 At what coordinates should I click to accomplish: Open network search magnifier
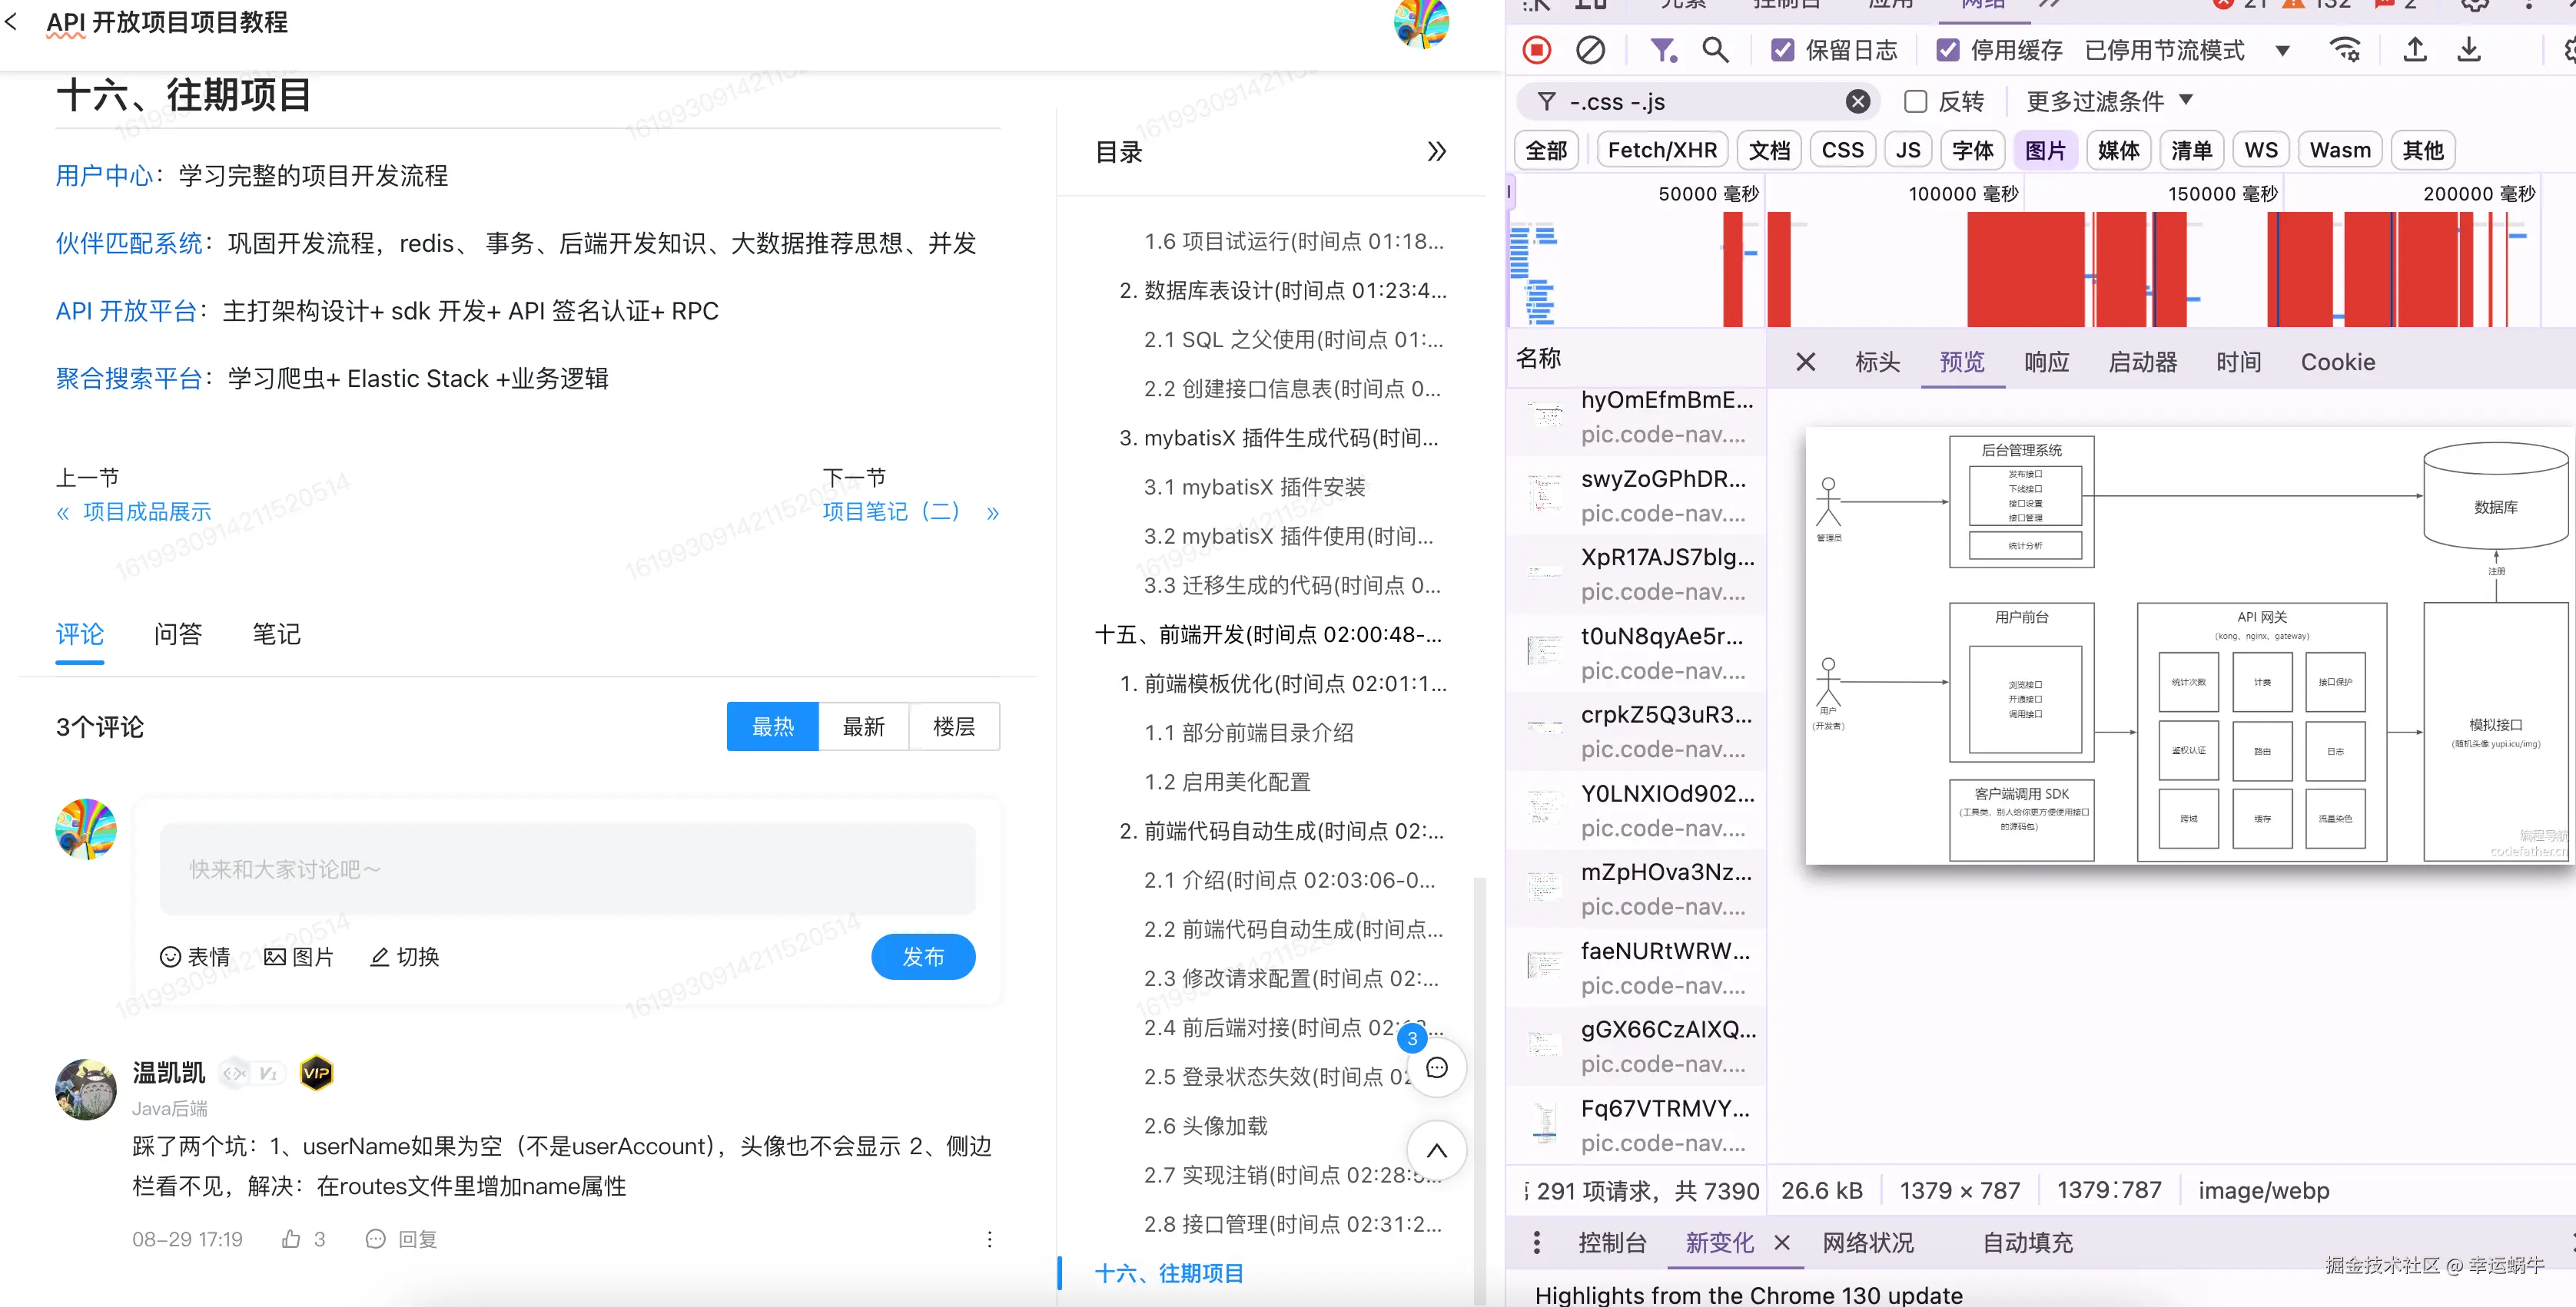click(1715, 50)
